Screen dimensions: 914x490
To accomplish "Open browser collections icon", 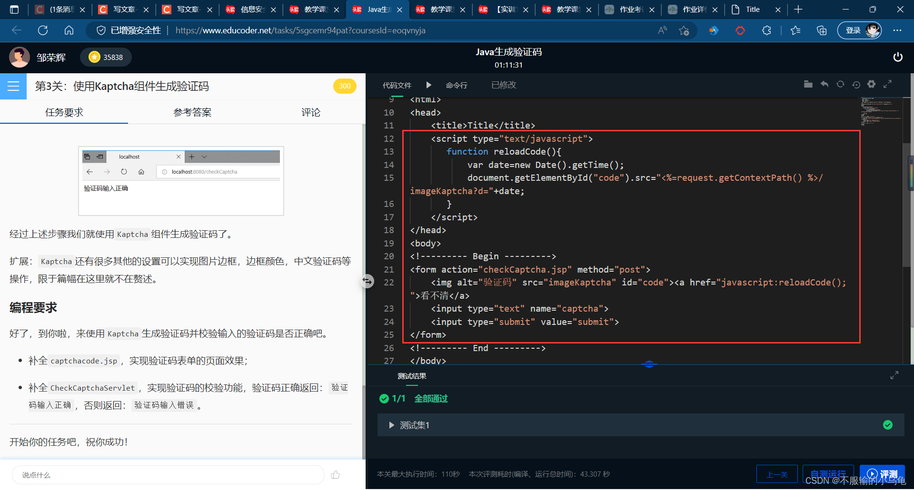I will (822, 30).
